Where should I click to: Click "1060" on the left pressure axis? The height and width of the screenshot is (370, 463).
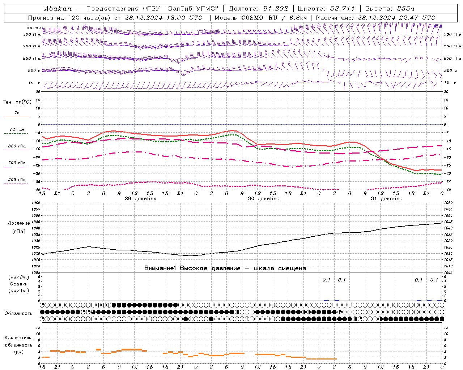(x=37, y=203)
